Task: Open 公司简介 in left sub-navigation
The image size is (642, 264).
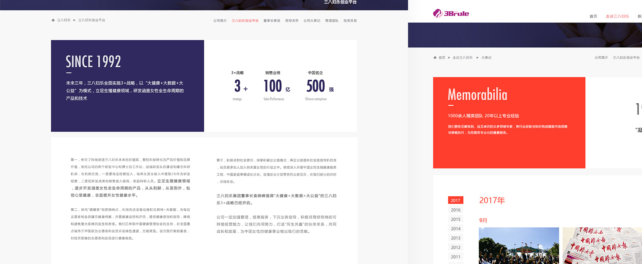Action: pos(220,21)
